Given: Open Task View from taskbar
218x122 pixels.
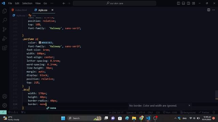Looking at the screenshot, I should (106, 118).
